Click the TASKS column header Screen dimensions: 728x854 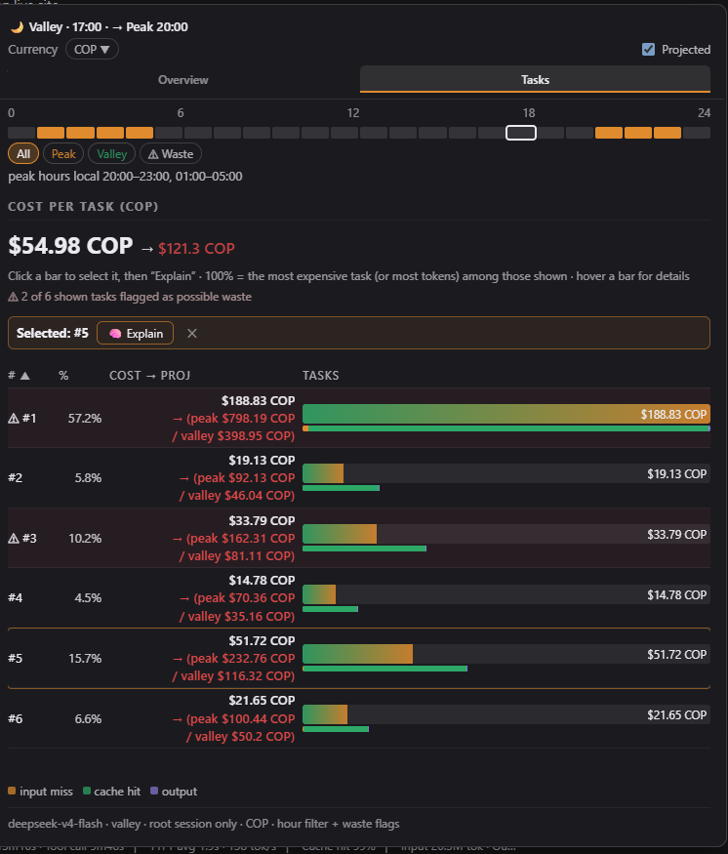[321, 375]
